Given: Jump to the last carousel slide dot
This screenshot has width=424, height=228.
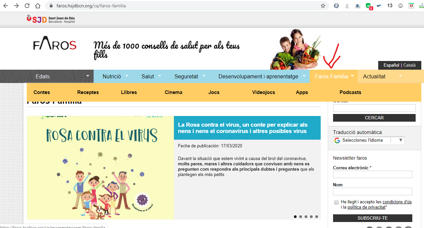Looking at the screenshot, I should pos(317,217).
